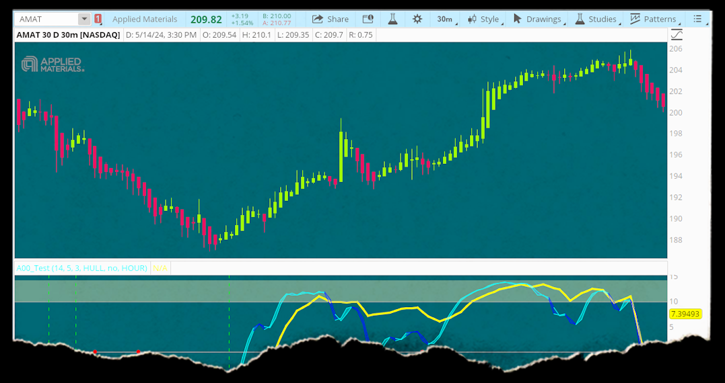Click the red link indicator numbered 1
The height and width of the screenshot is (383, 725).
tap(98, 19)
